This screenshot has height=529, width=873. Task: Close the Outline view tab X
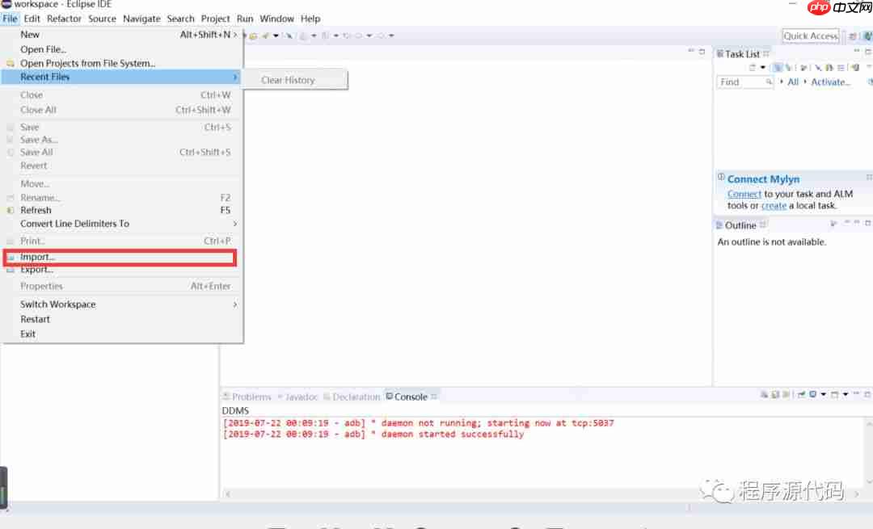pyautogui.click(x=763, y=225)
